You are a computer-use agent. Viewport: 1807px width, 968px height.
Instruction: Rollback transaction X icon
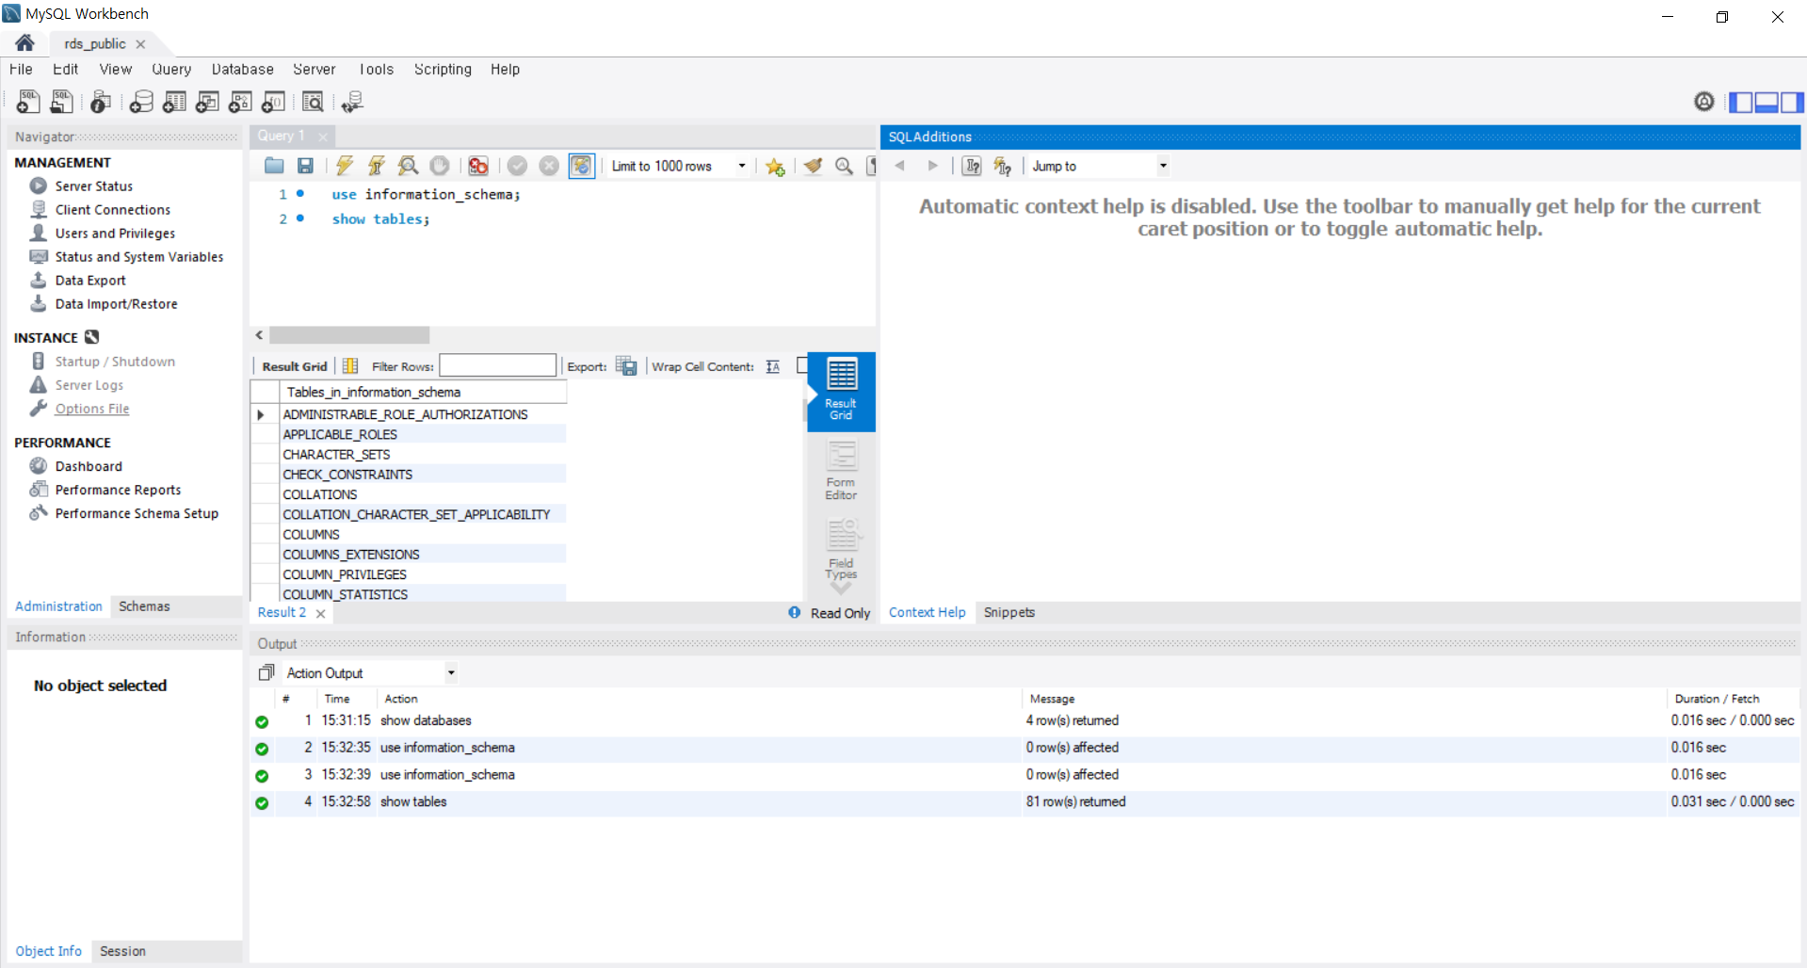point(549,166)
